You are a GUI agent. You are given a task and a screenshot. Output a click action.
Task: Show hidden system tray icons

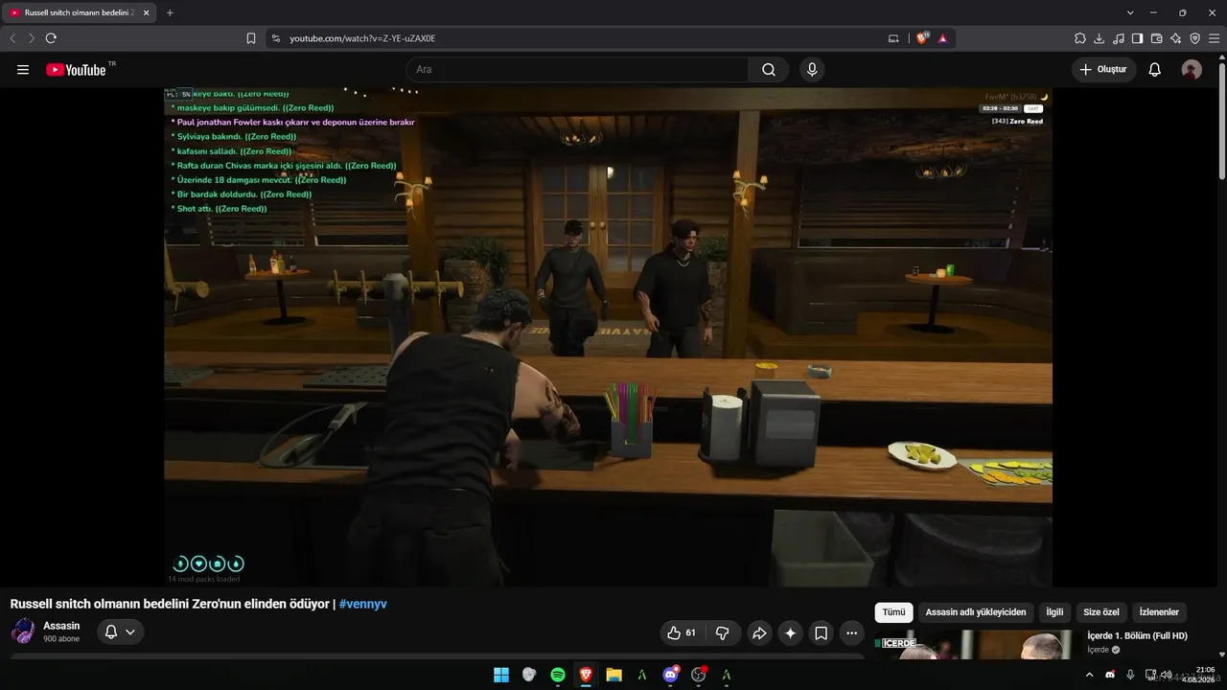pos(1089,675)
